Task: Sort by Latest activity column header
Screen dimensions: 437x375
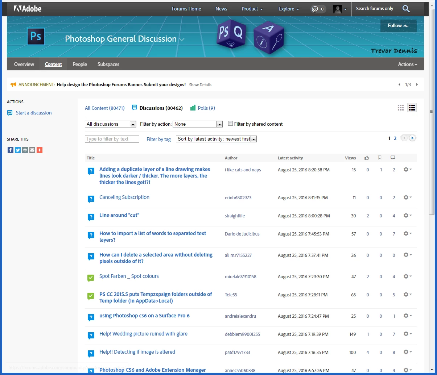Action: pyautogui.click(x=290, y=158)
